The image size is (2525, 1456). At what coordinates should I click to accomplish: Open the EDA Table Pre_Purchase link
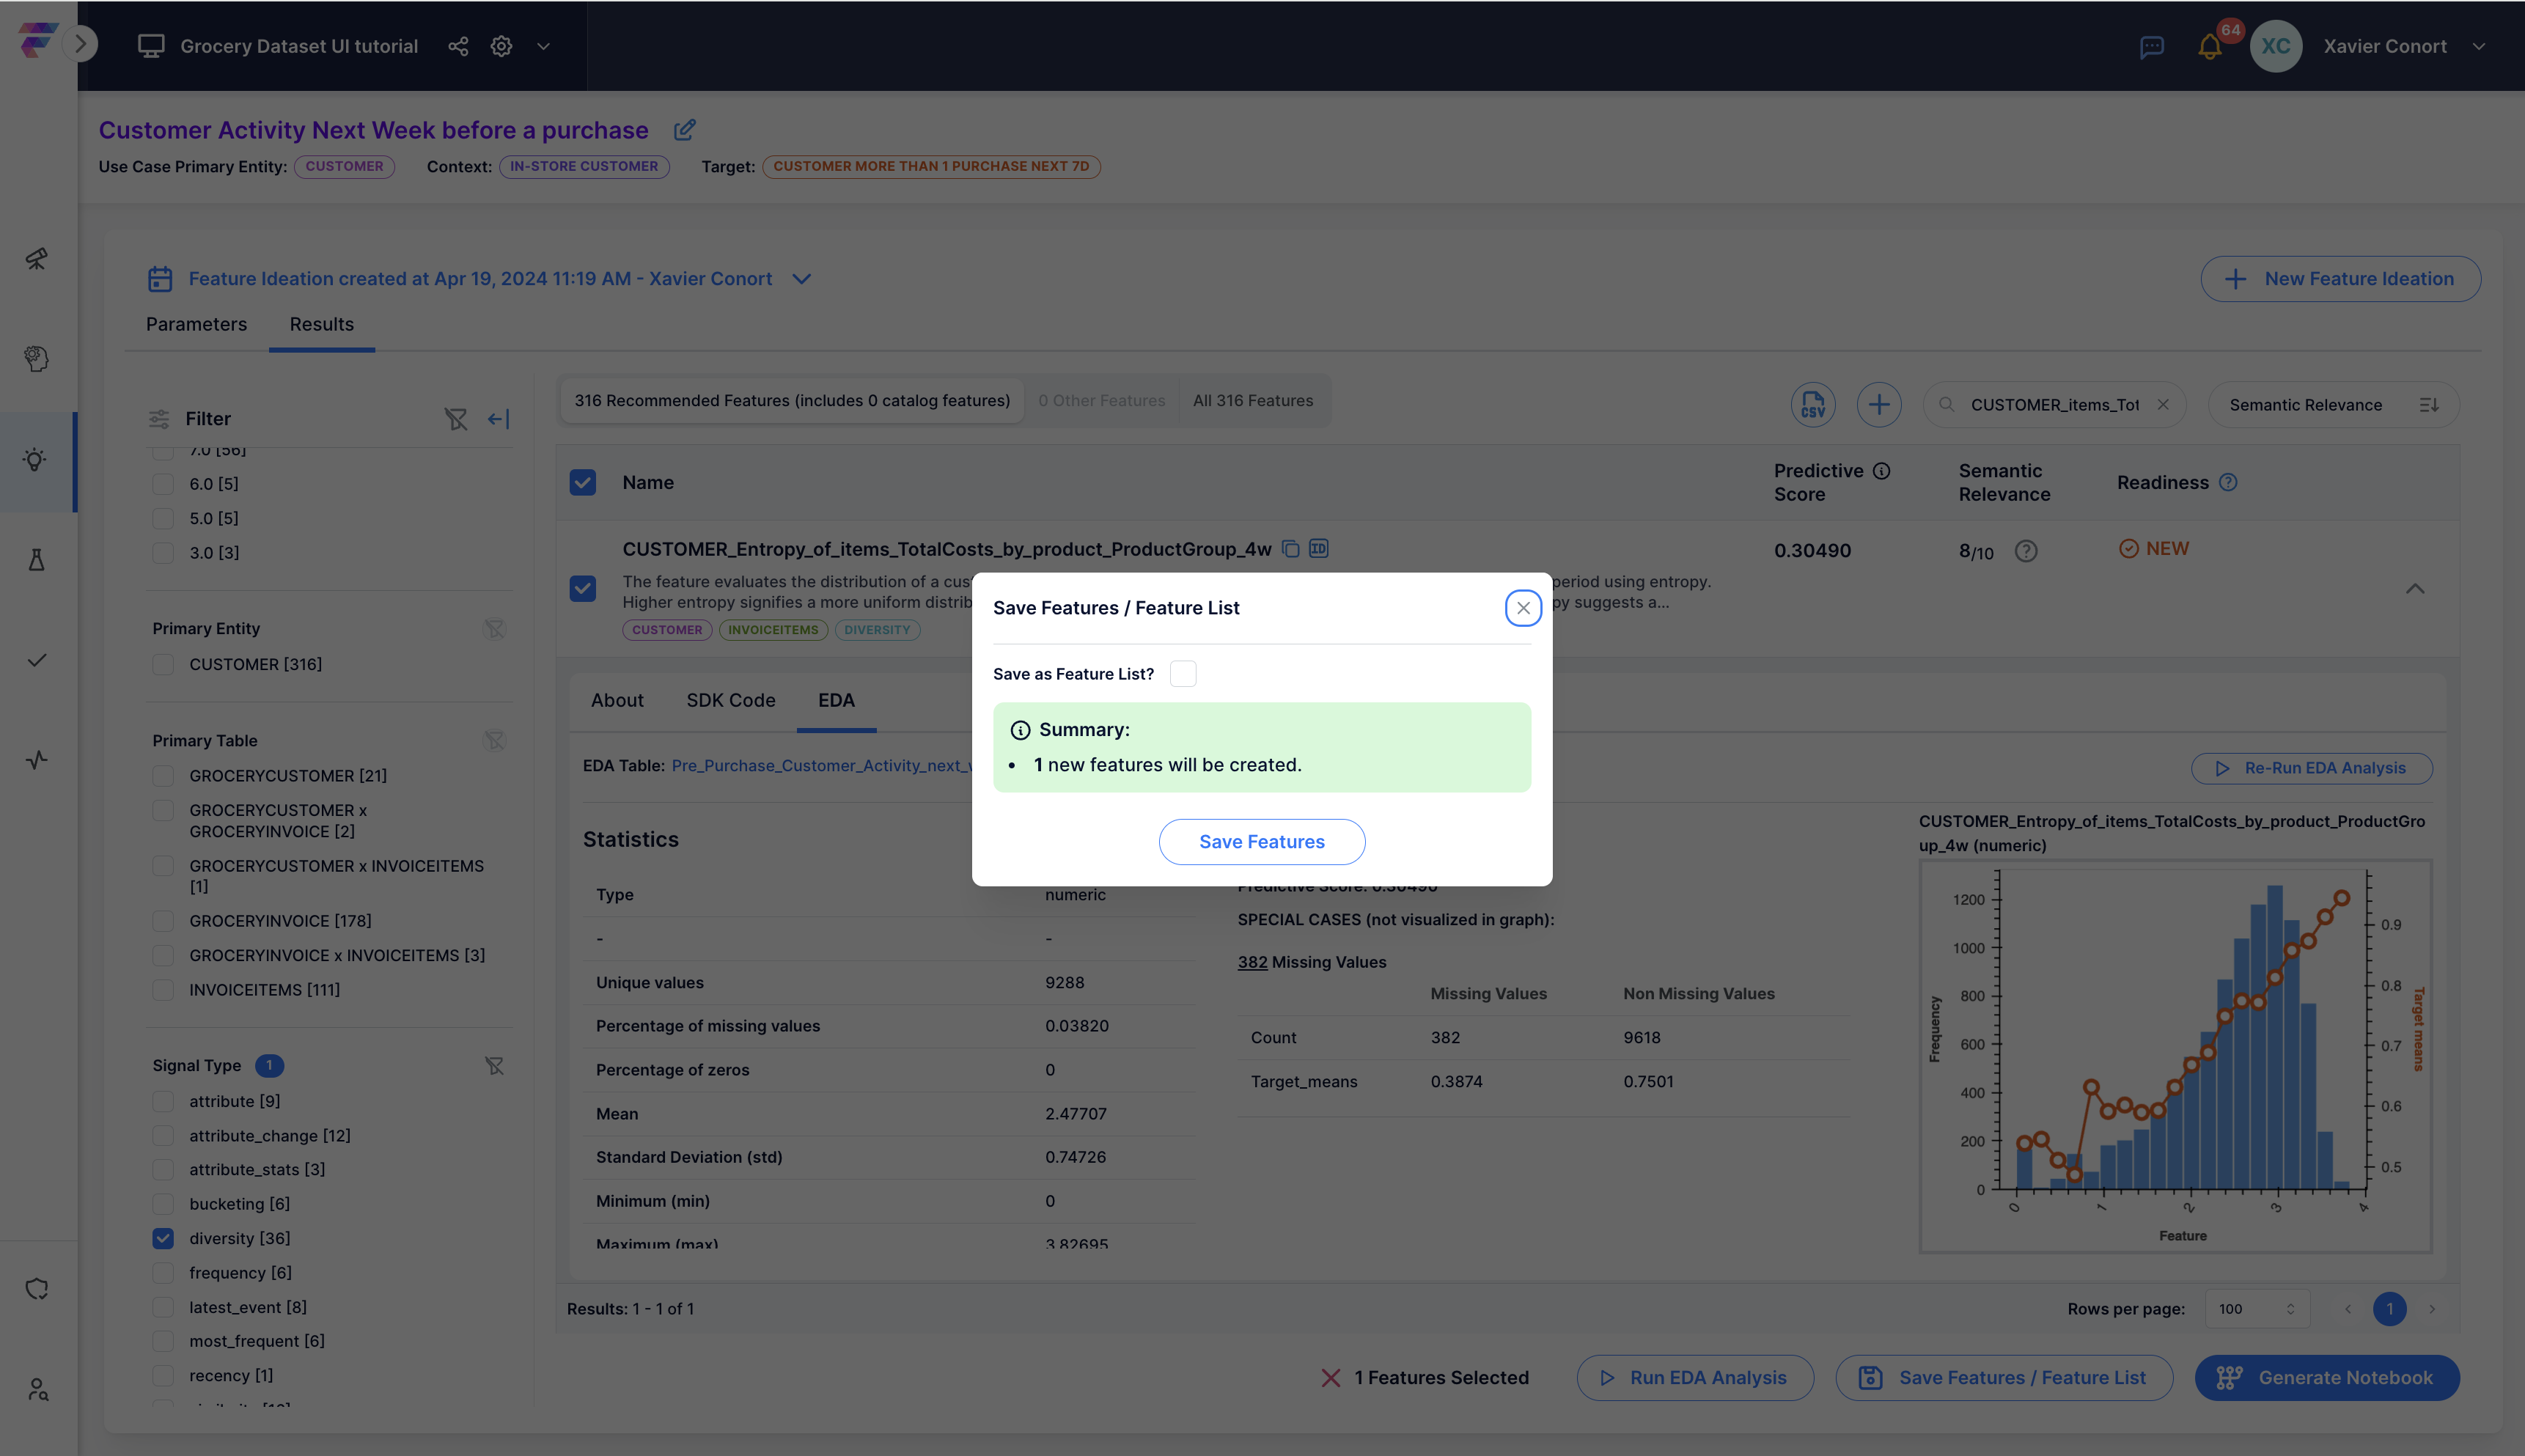click(821, 766)
